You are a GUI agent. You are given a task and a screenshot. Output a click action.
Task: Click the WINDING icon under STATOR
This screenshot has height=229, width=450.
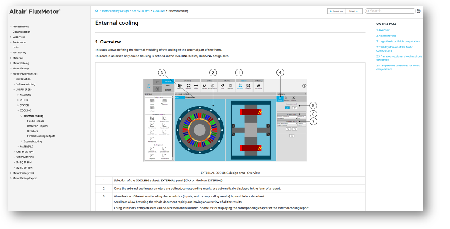pyautogui.click(x=230, y=86)
